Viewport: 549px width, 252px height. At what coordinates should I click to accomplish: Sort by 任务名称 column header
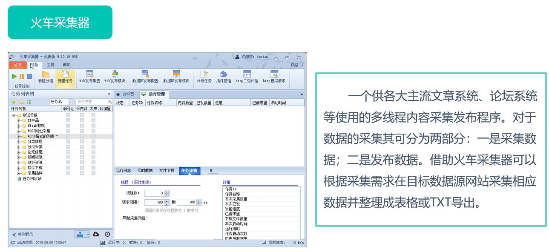point(161,103)
